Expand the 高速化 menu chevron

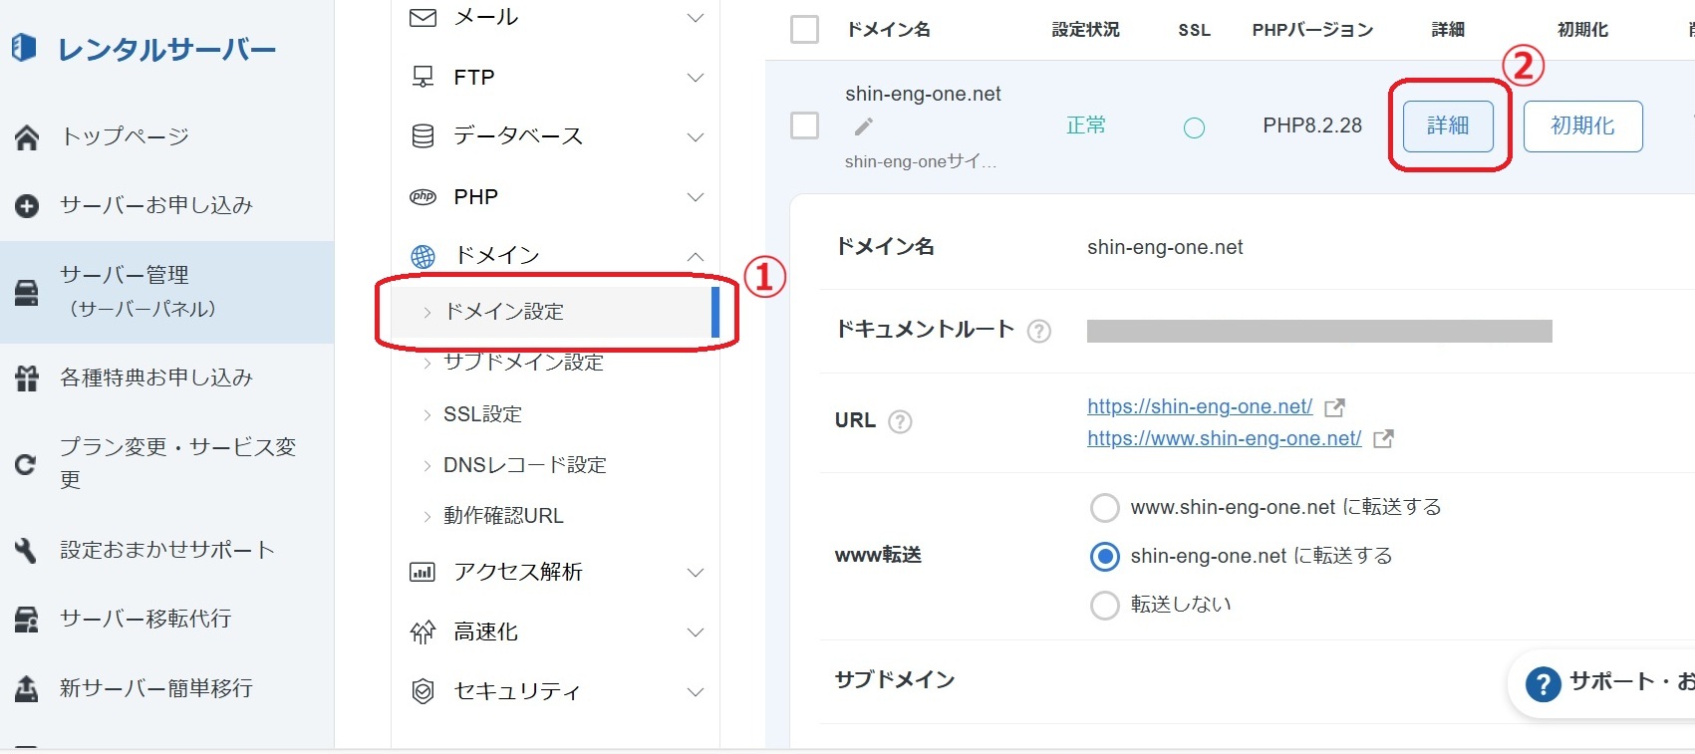696,632
